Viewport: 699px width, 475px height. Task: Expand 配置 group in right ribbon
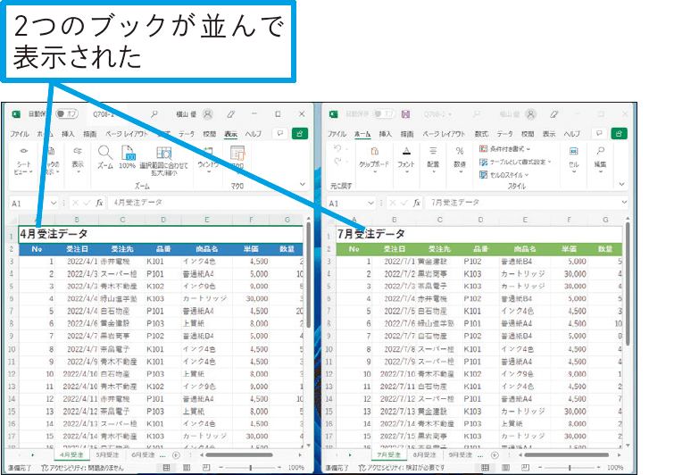pyautogui.click(x=433, y=161)
